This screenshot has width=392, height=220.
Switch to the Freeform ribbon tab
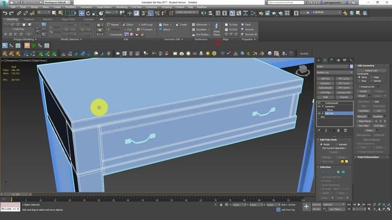pyautogui.click(x=29, y=19)
